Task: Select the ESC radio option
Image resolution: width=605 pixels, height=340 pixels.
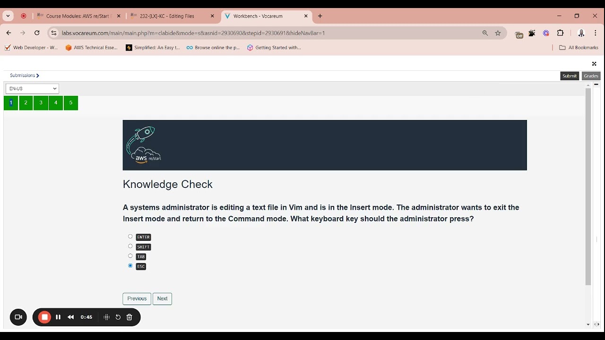Action: tap(130, 266)
